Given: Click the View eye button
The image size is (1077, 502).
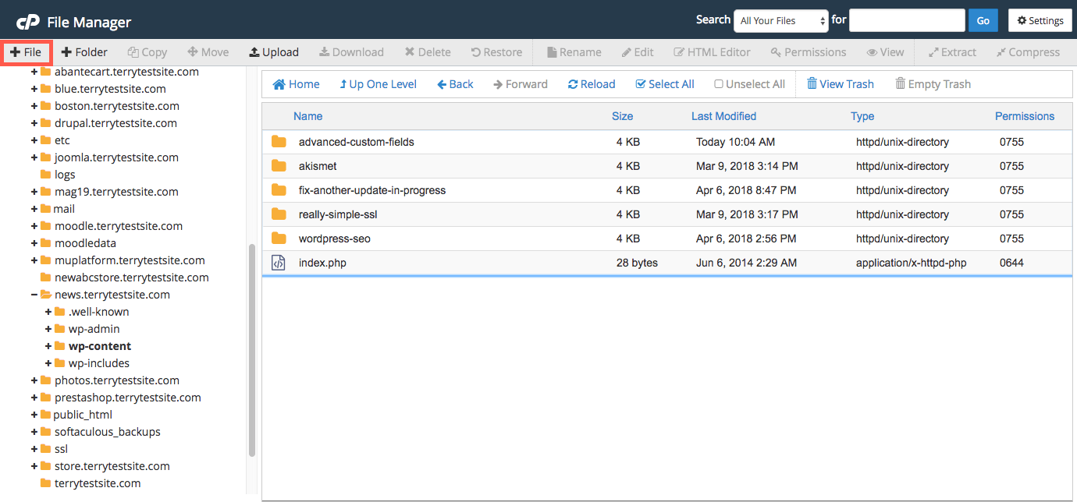Looking at the screenshot, I should 885,52.
